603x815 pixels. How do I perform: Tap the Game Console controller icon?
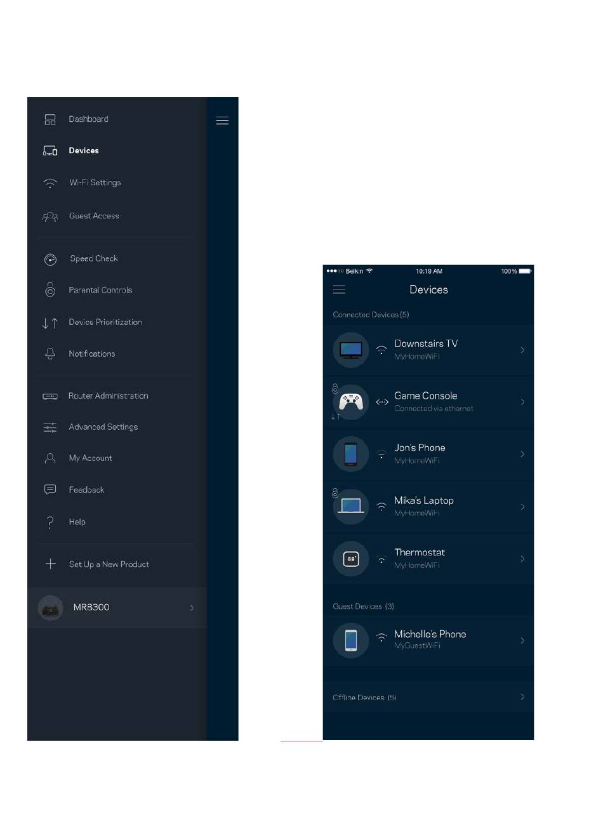[351, 402]
